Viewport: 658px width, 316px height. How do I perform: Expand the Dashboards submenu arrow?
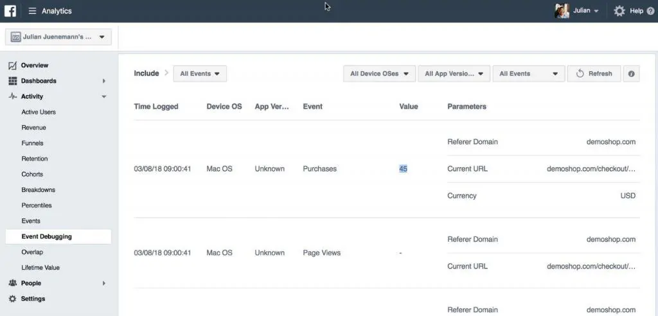104,81
